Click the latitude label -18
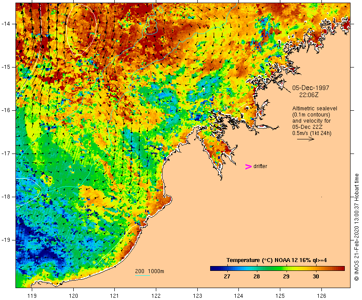362x300 pixels. (x=5, y=197)
